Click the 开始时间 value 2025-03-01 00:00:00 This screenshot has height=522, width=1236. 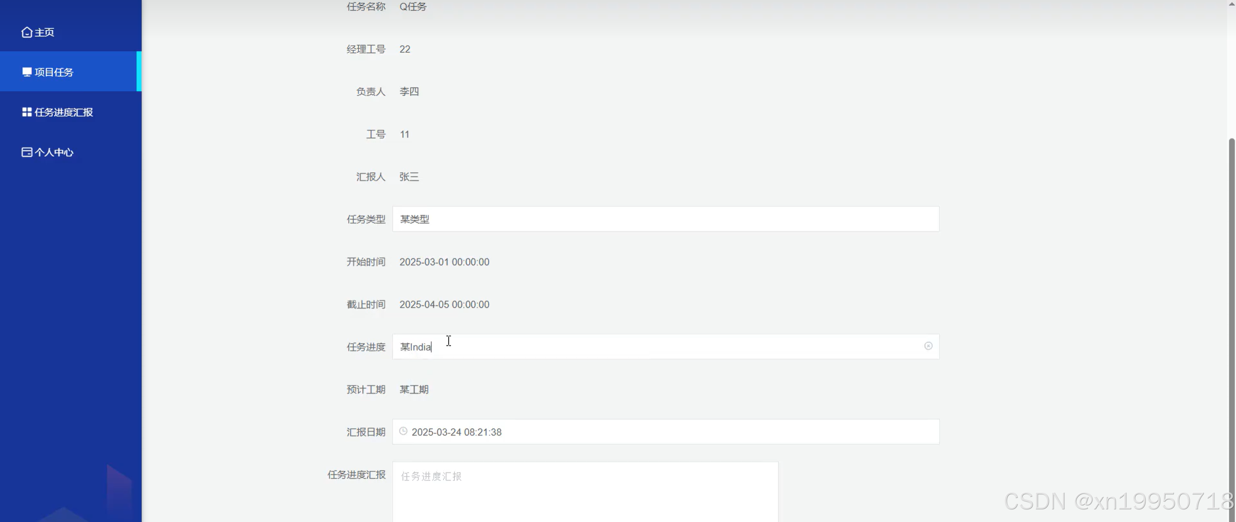(444, 262)
